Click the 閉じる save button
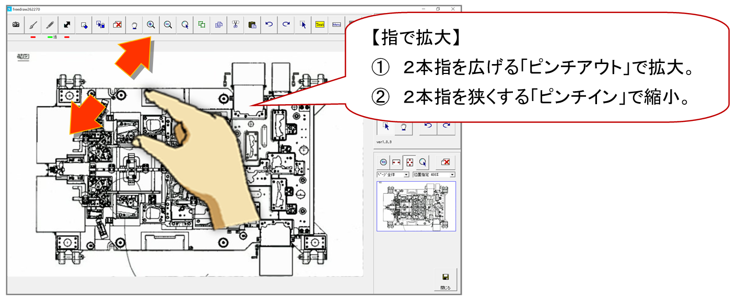The width and height of the screenshot is (738, 299). (x=445, y=280)
